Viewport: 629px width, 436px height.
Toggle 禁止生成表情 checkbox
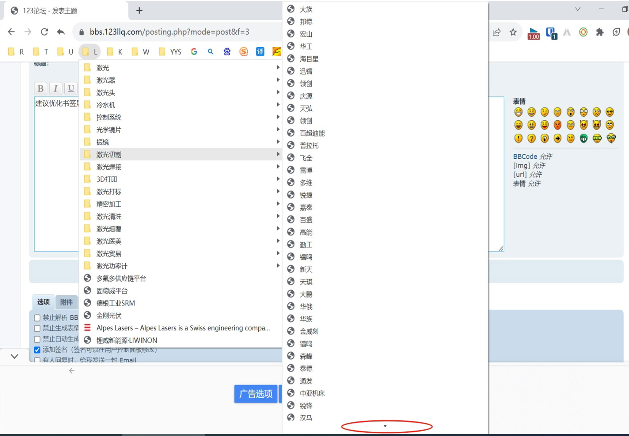pos(37,328)
